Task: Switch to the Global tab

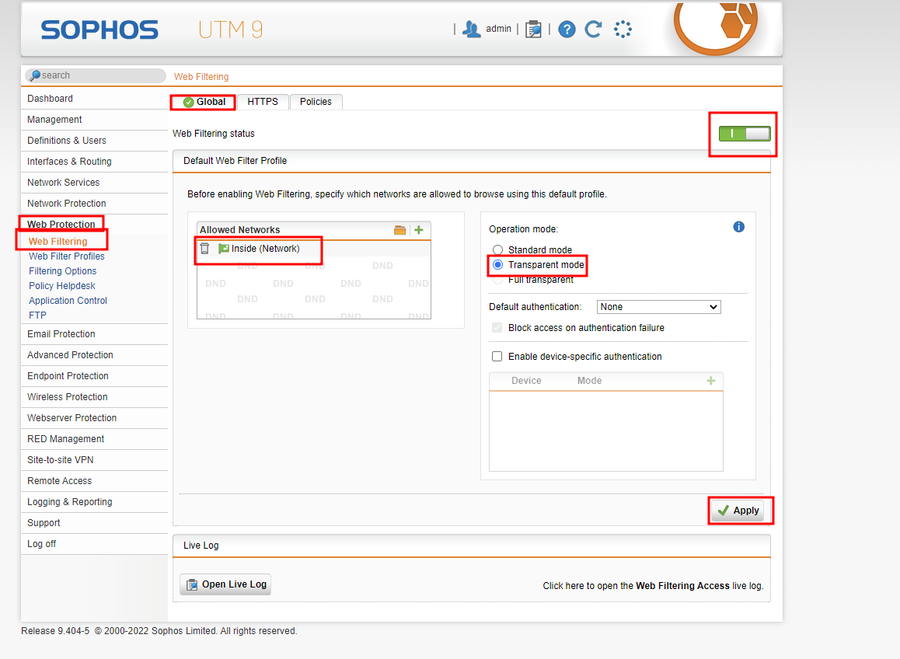Action: point(203,102)
